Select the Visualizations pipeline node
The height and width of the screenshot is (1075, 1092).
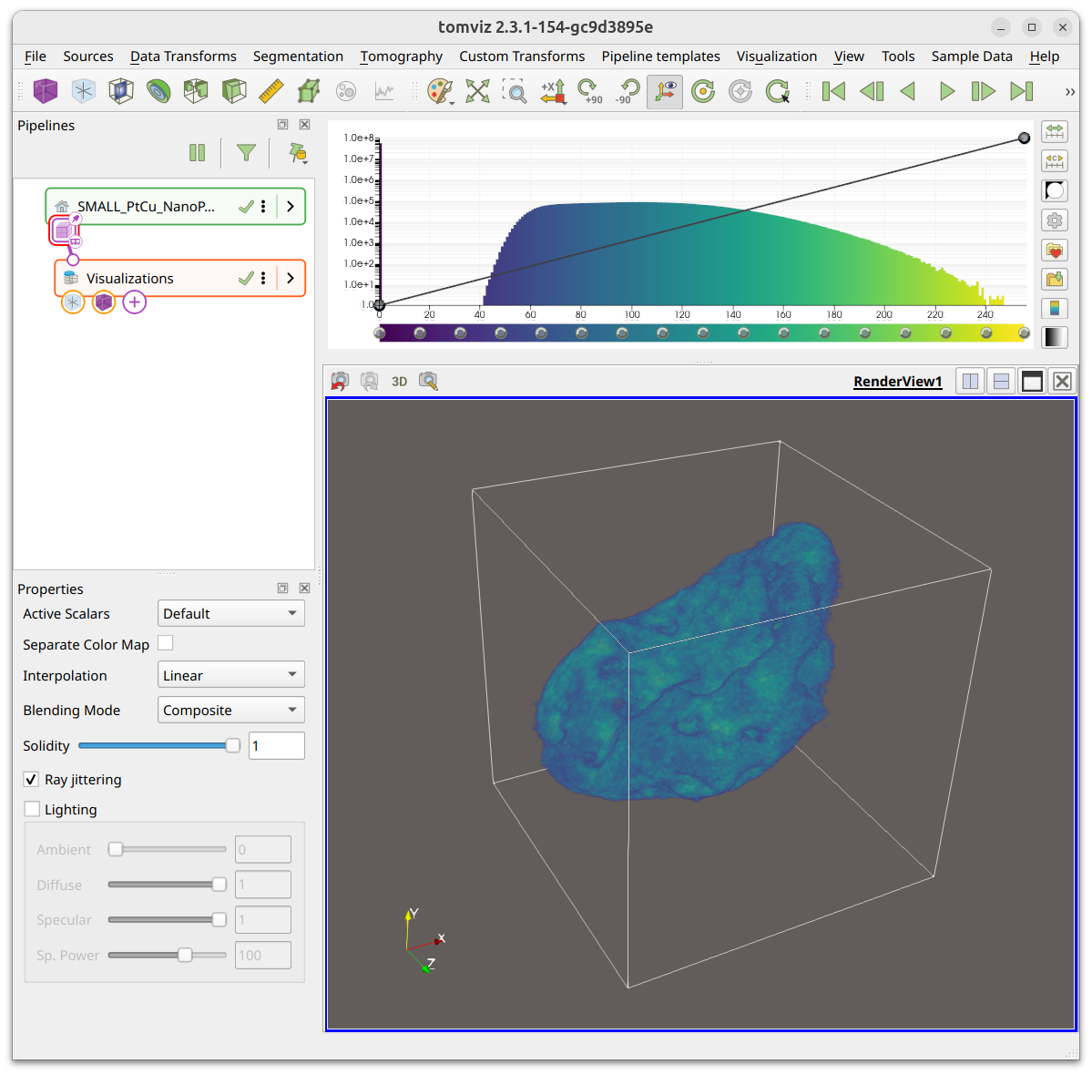tap(179, 279)
